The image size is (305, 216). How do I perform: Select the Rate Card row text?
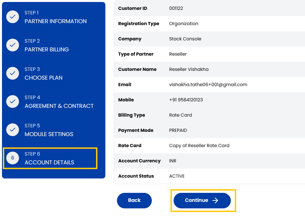pyautogui.click(x=200, y=145)
